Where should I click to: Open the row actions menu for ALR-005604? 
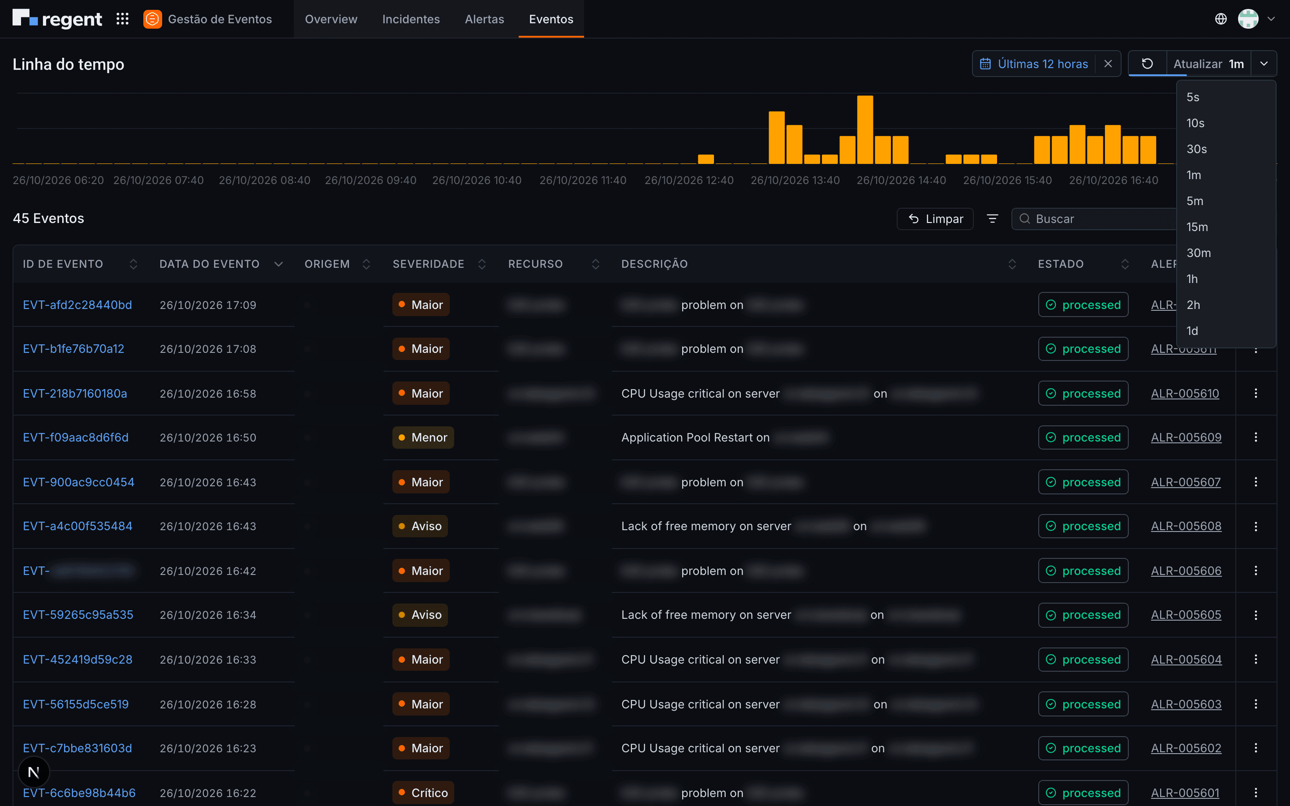(1256, 660)
